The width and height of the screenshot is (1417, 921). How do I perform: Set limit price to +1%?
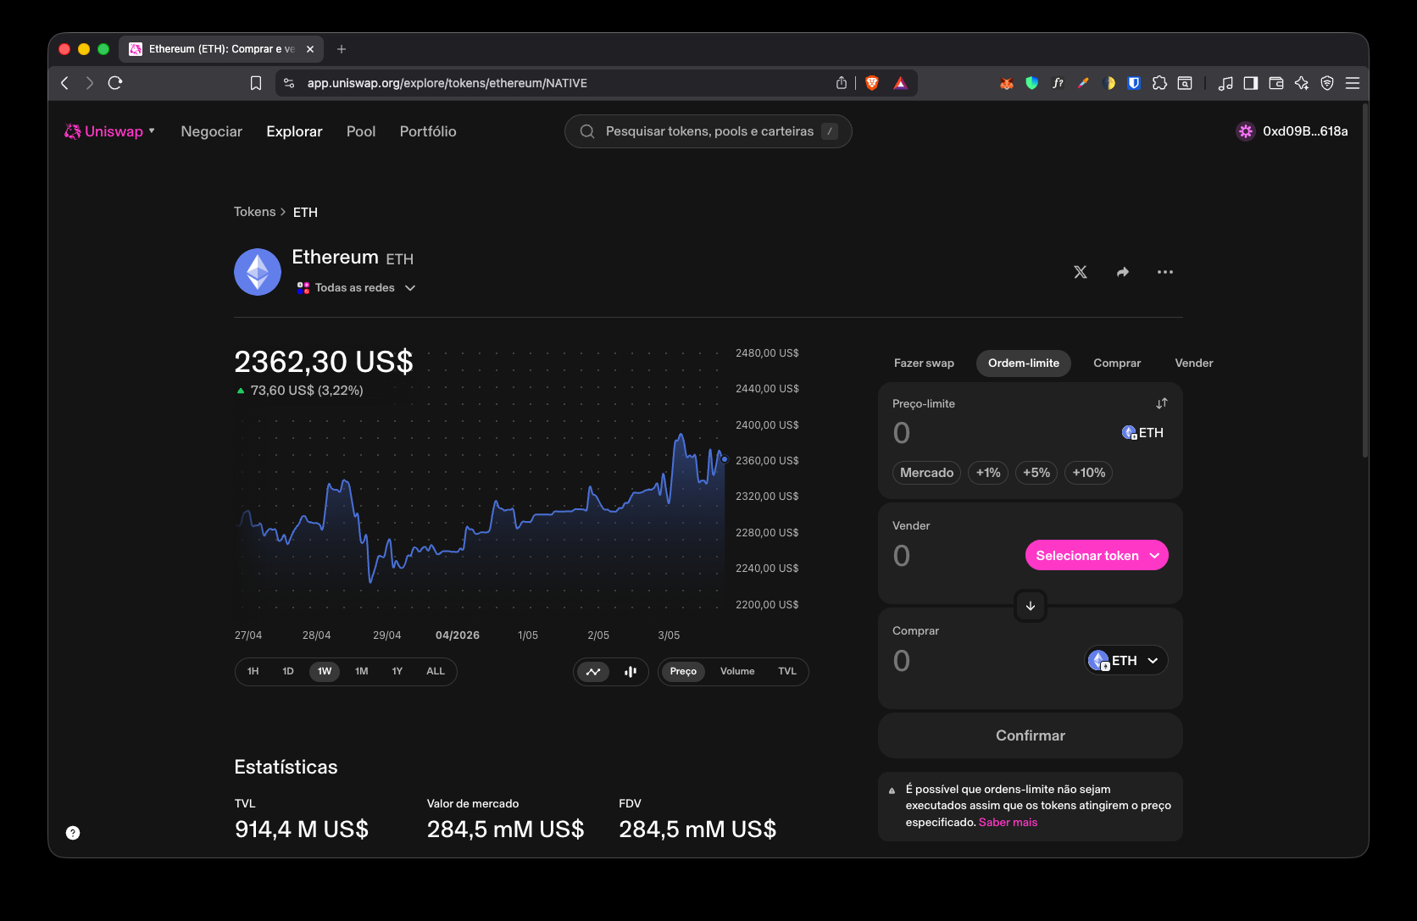(988, 473)
